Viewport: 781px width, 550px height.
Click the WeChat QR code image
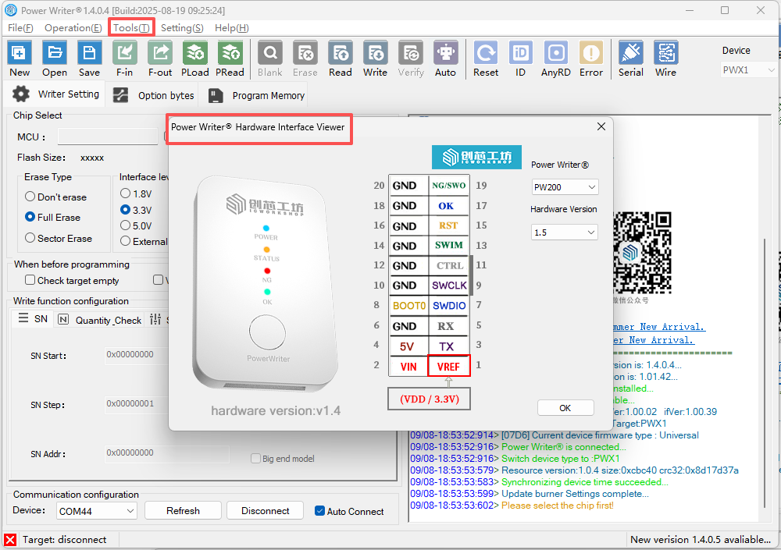coord(642,253)
